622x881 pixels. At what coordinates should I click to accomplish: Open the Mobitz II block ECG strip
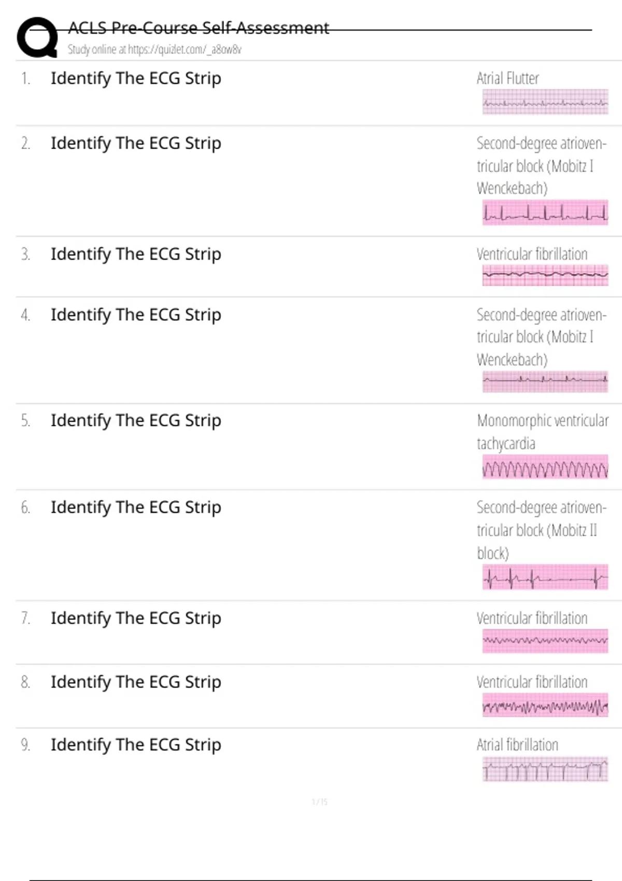pos(545,577)
